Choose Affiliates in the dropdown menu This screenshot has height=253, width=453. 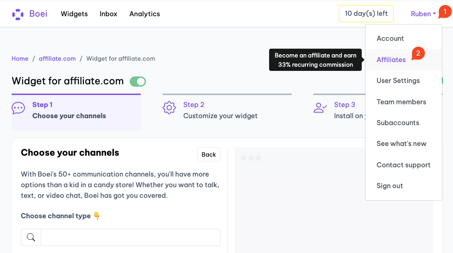(x=391, y=60)
